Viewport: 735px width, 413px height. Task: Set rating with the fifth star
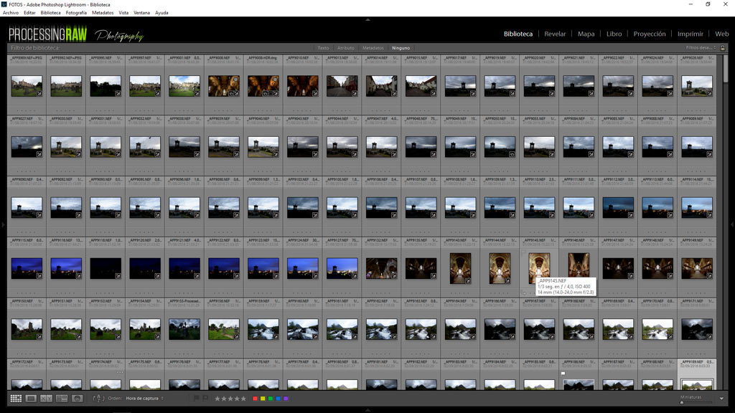(x=243, y=398)
